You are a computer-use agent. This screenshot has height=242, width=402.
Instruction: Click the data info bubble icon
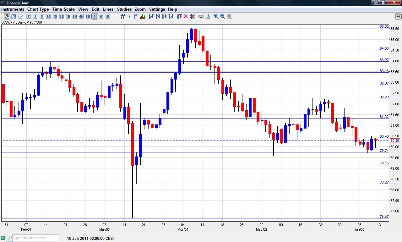pyautogui.click(x=130, y=16)
